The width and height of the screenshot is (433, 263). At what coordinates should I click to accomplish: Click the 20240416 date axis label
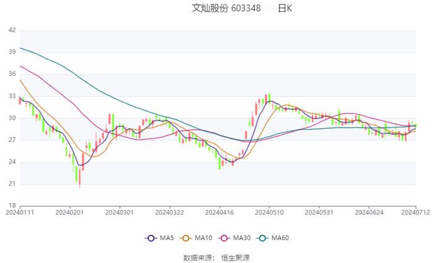[x=220, y=212]
